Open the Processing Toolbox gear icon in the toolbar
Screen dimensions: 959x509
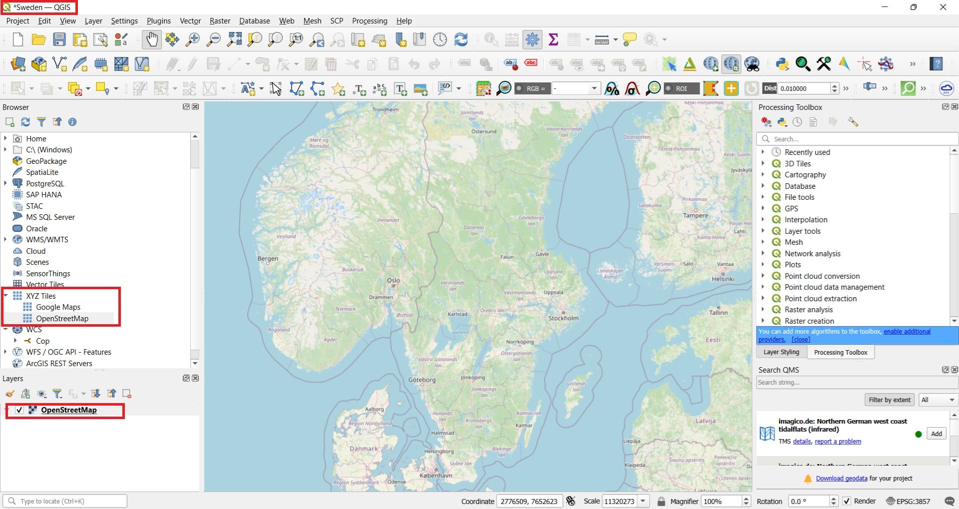[532, 39]
